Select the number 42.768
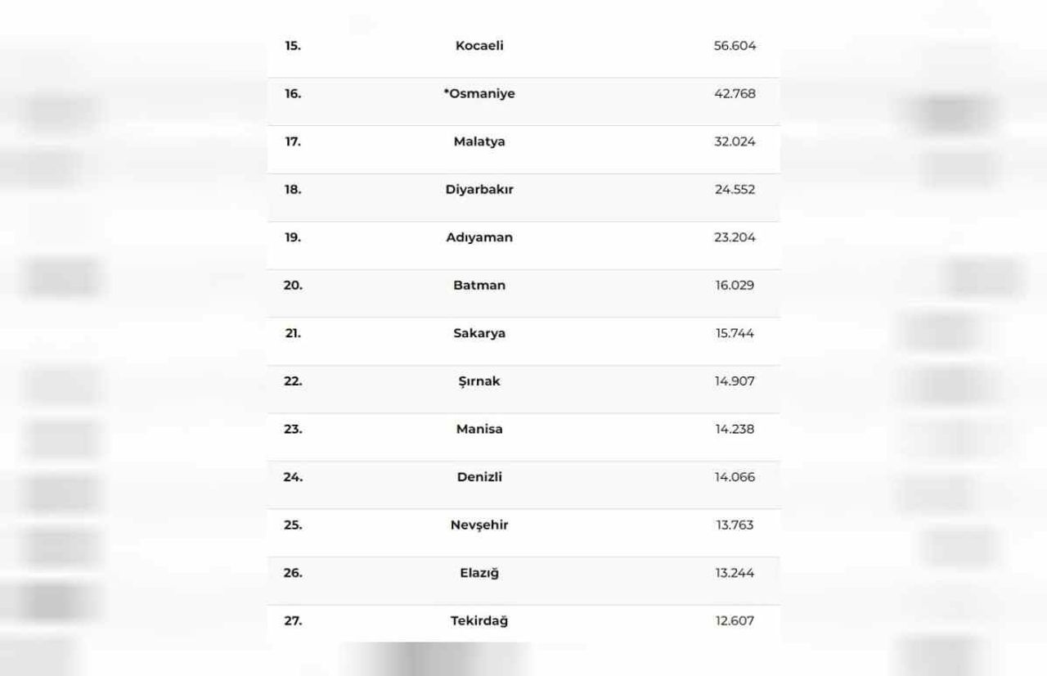1047x676 pixels. coord(735,94)
